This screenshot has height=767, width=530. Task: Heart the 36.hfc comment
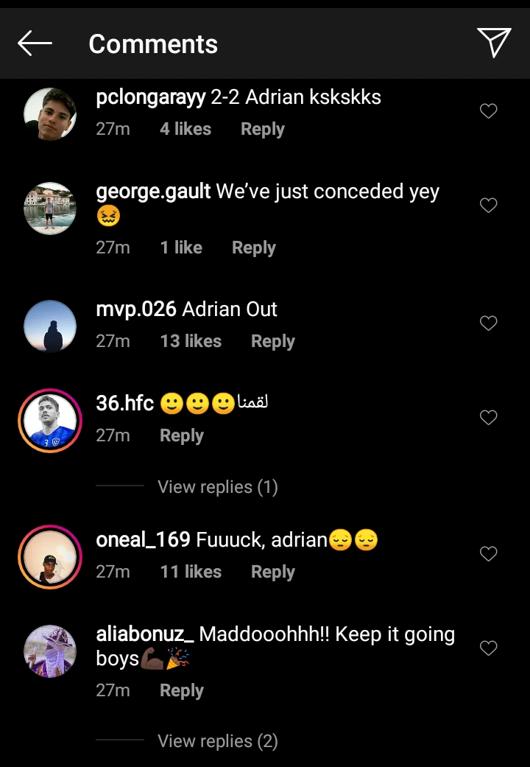tap(489, 418)
